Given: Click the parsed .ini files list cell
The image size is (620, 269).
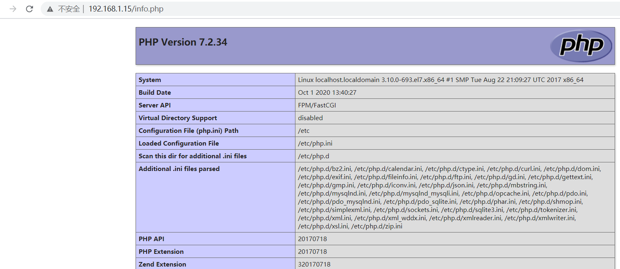Looking at the screenshot, I should [x=455, y=197].
